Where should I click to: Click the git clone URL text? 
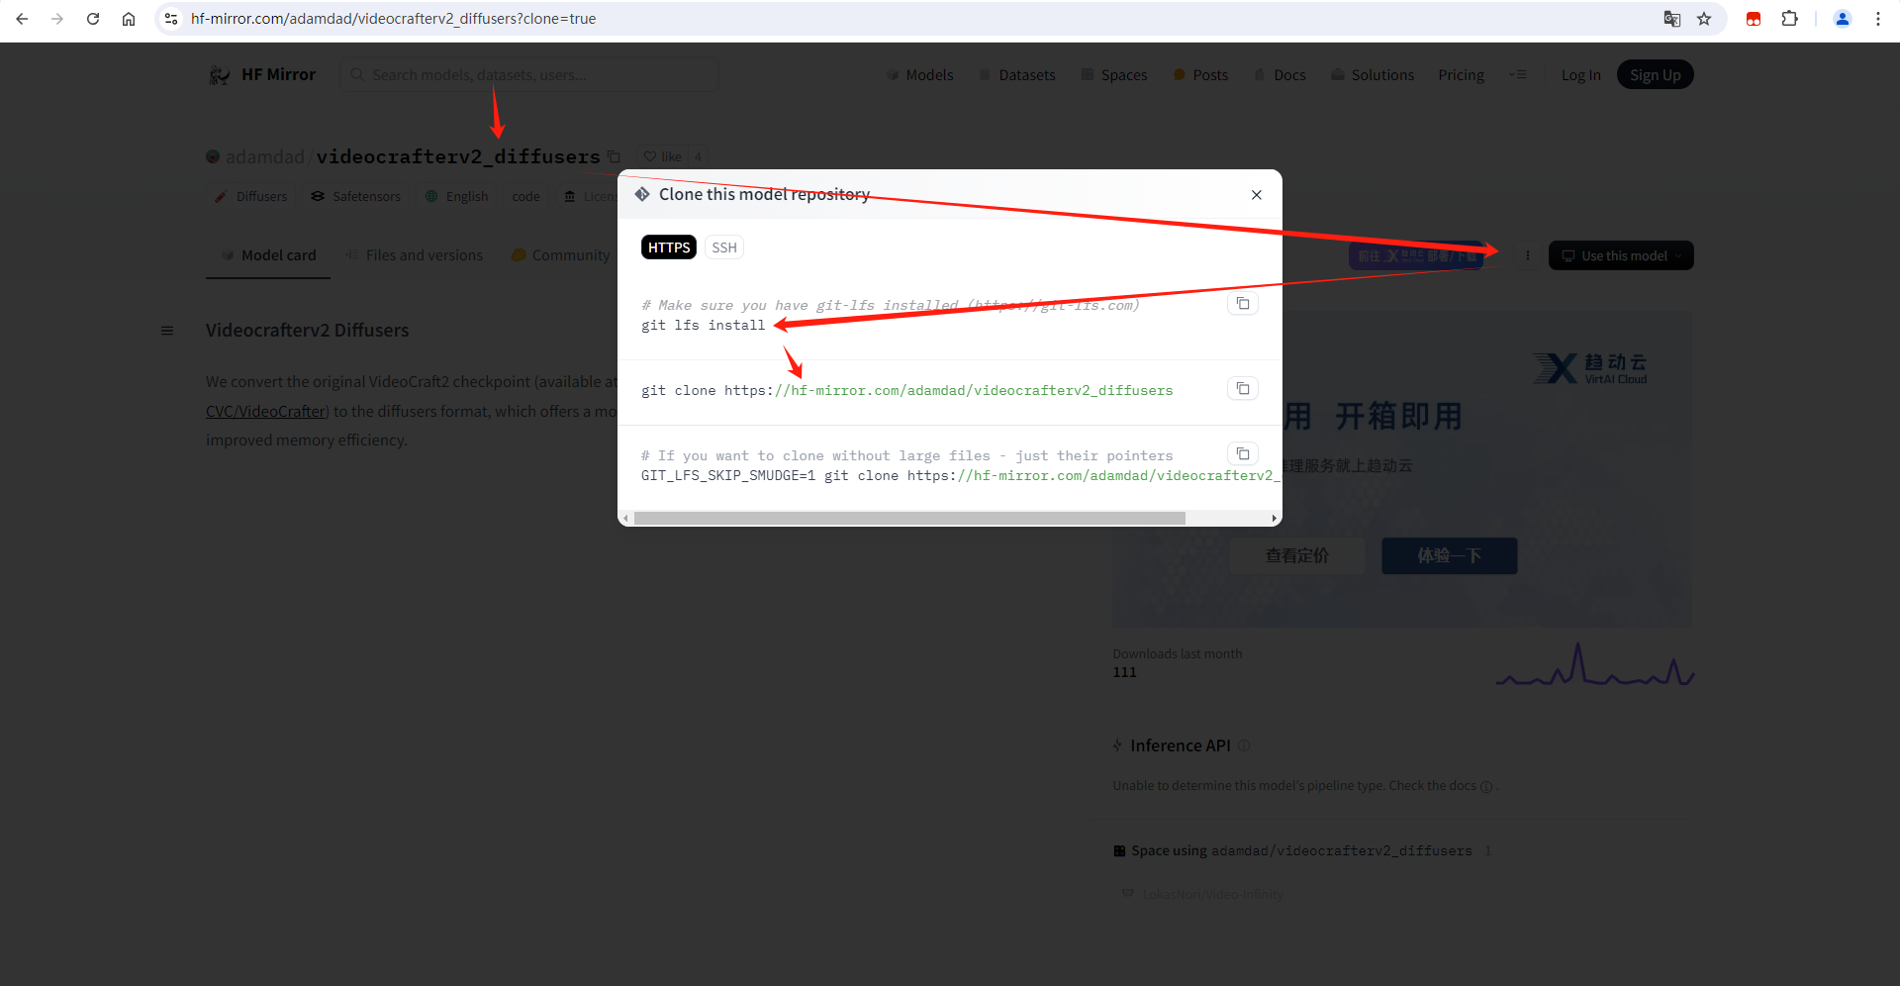point(948,391)
